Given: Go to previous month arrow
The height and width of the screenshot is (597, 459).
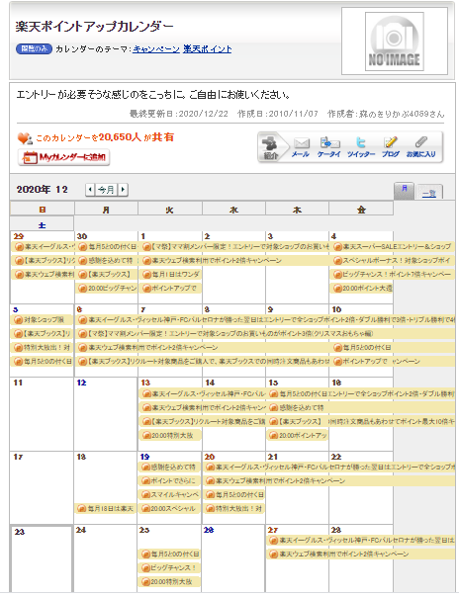Looking at the screenshot, I should coord(90,189).
